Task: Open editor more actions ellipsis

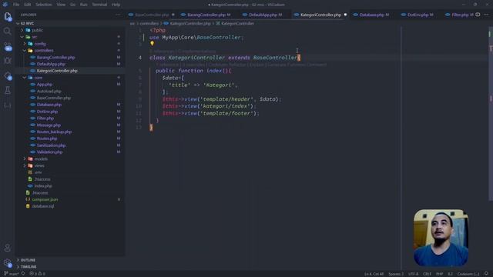Action: point(486,15)
